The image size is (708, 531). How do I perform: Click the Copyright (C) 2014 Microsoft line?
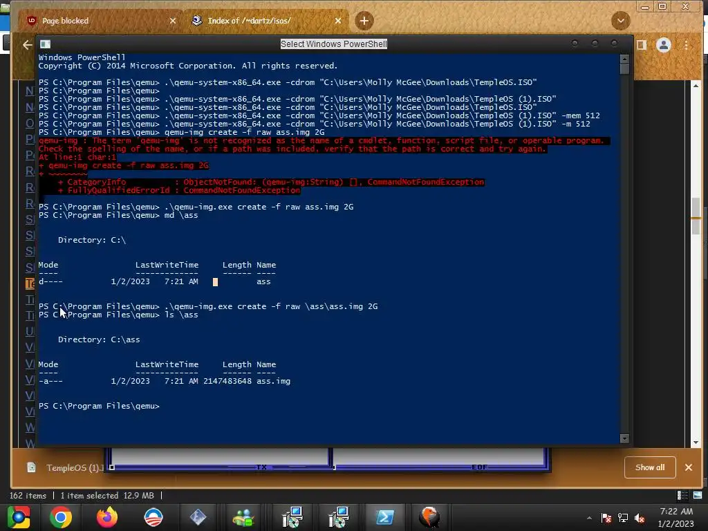coord(188,66)
